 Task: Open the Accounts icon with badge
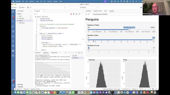pyautogui.click(x=13, y=80)
